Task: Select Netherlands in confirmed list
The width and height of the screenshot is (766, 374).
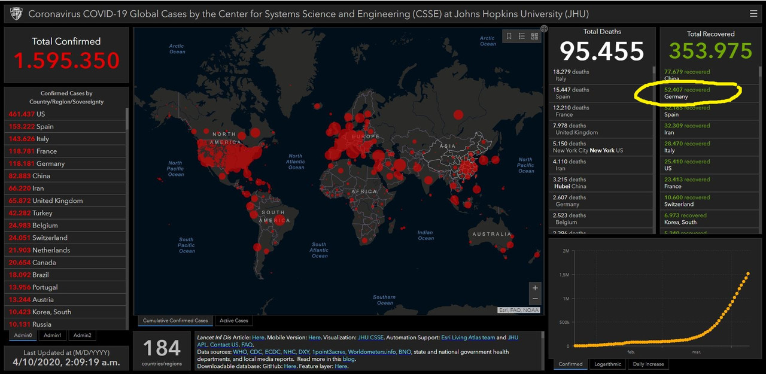Action: pos(65,250)
